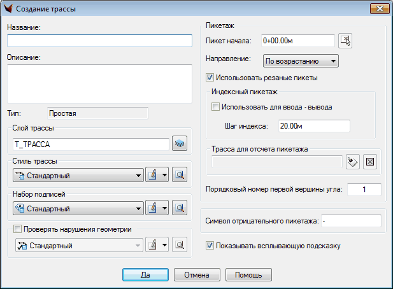Click select alignment icon for Трасса для отсчета пикетажа

tap(352, 162)
